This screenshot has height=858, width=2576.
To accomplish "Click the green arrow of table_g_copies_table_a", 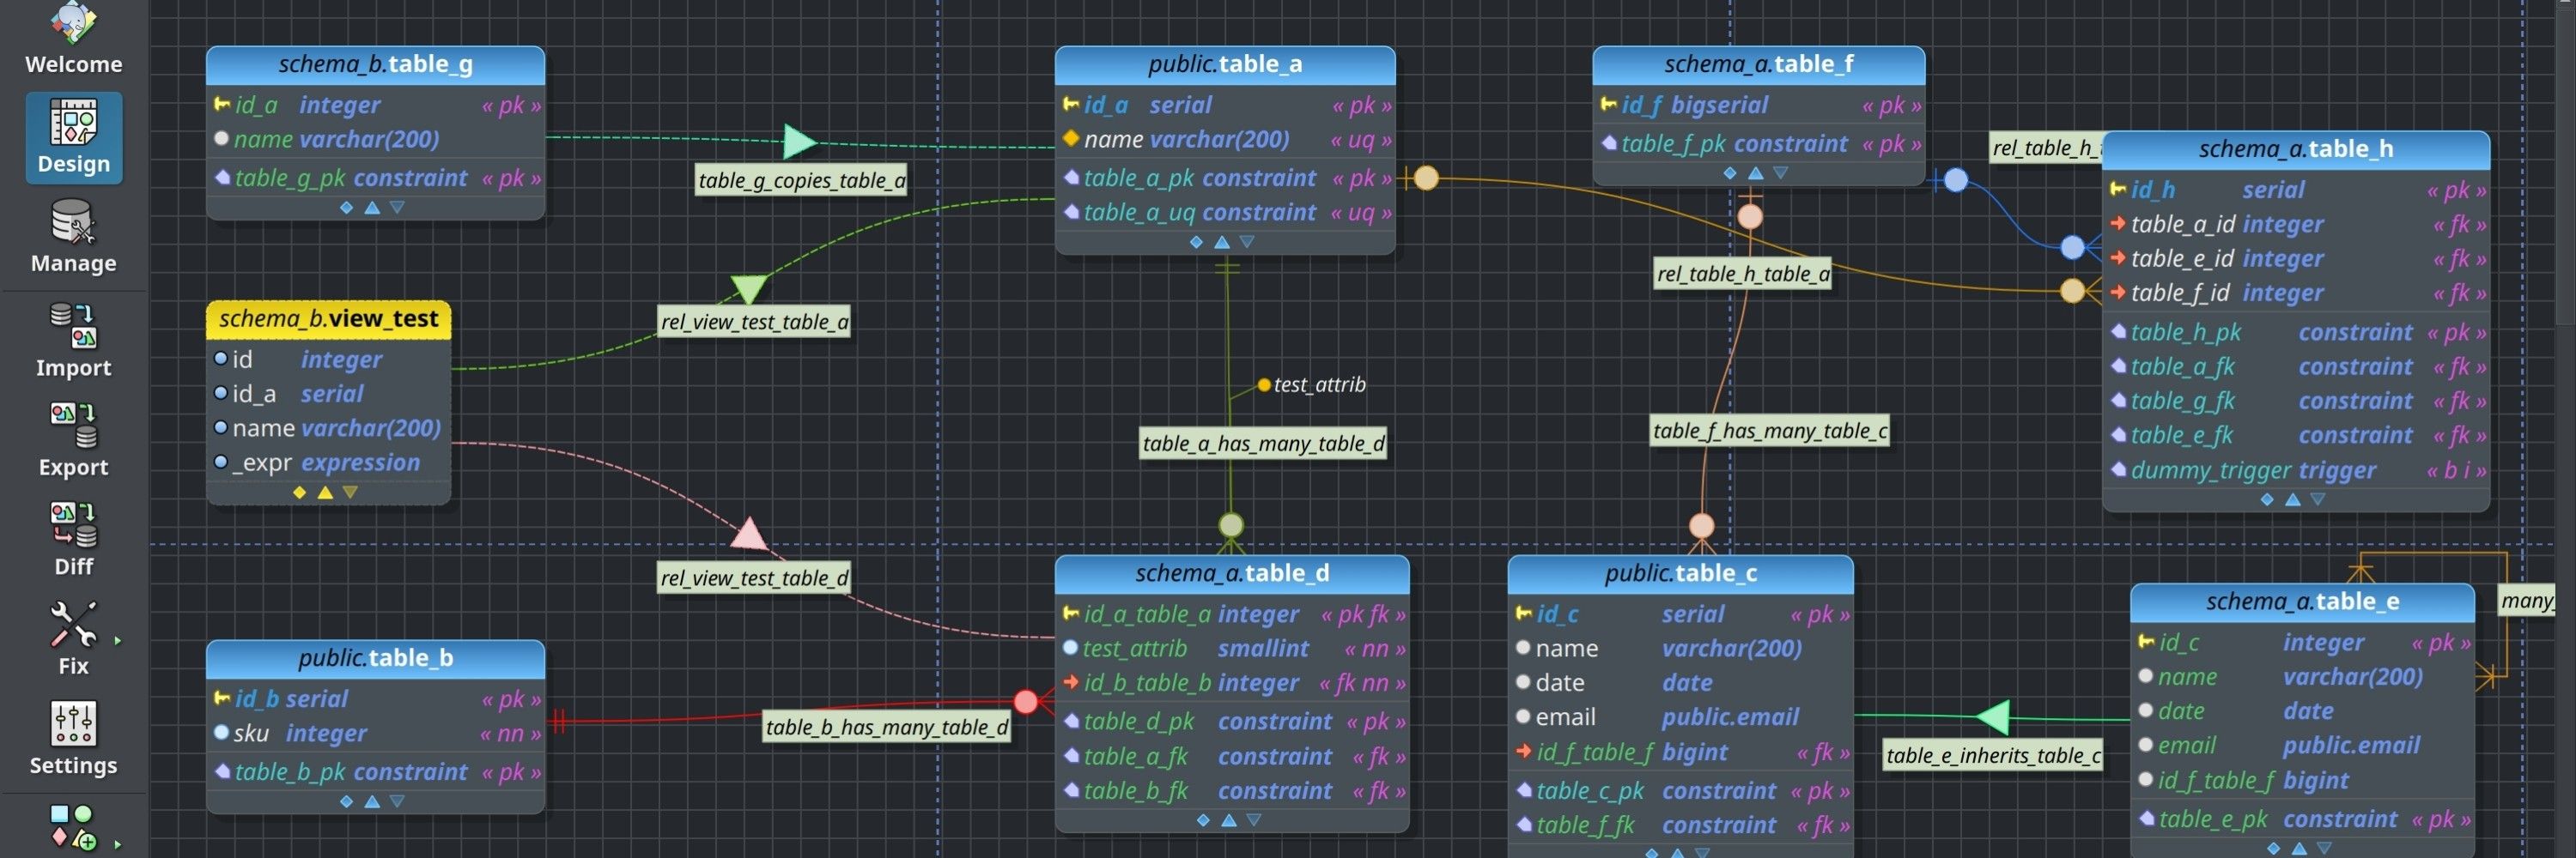I will click(x=800, y=142).
